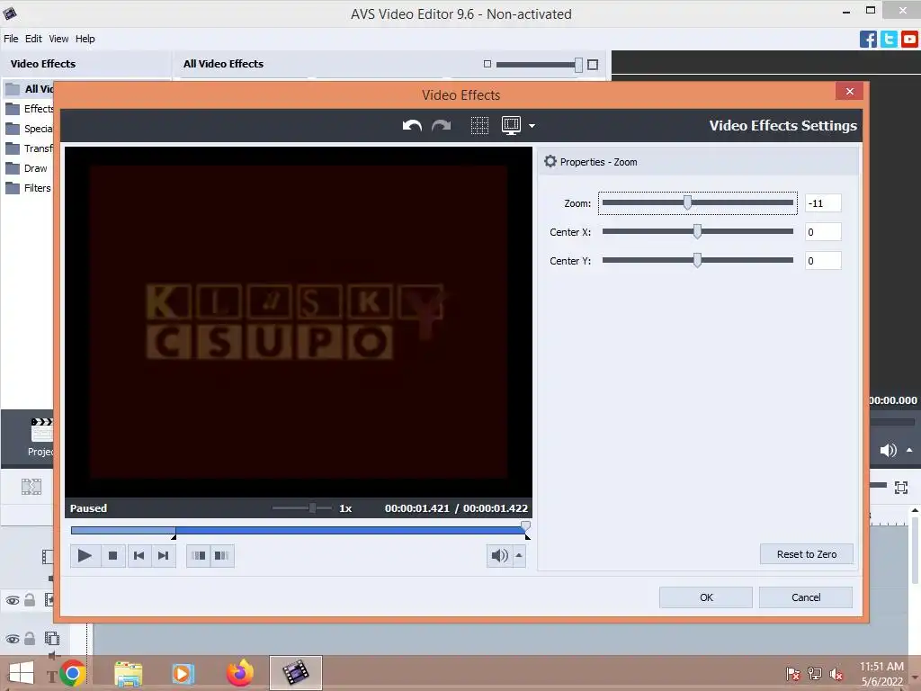Screen dimensions: 921x691
Task: Click the large thumbnails icon
Action: point(593,65)
